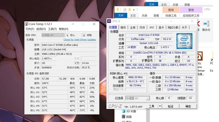Switch to the 内存 tab in CPU-Z
Screen dimensions: 219x122
[x=142, y=28]
